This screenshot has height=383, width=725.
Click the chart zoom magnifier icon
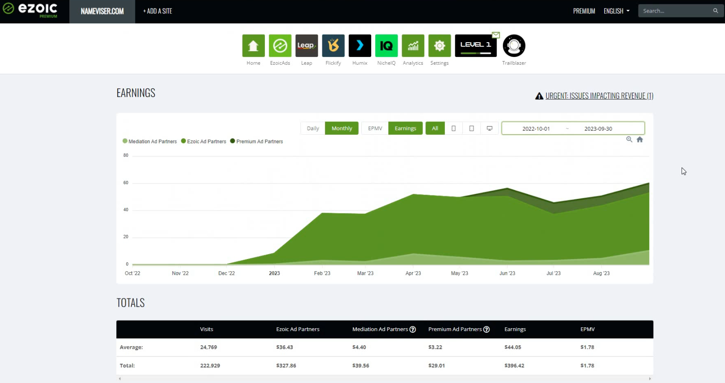tap(629, 140)
